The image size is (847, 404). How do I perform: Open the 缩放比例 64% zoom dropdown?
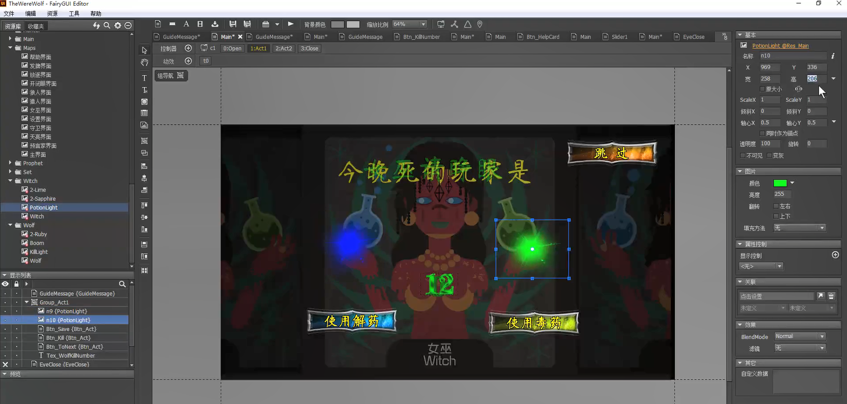(x=423, y=24)
